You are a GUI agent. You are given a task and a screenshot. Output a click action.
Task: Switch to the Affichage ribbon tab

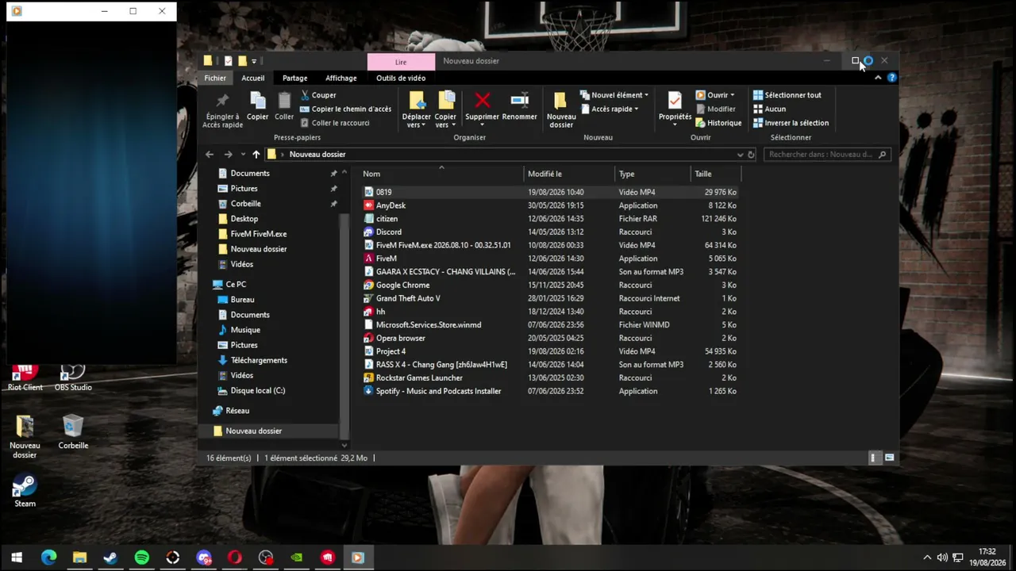341,78
